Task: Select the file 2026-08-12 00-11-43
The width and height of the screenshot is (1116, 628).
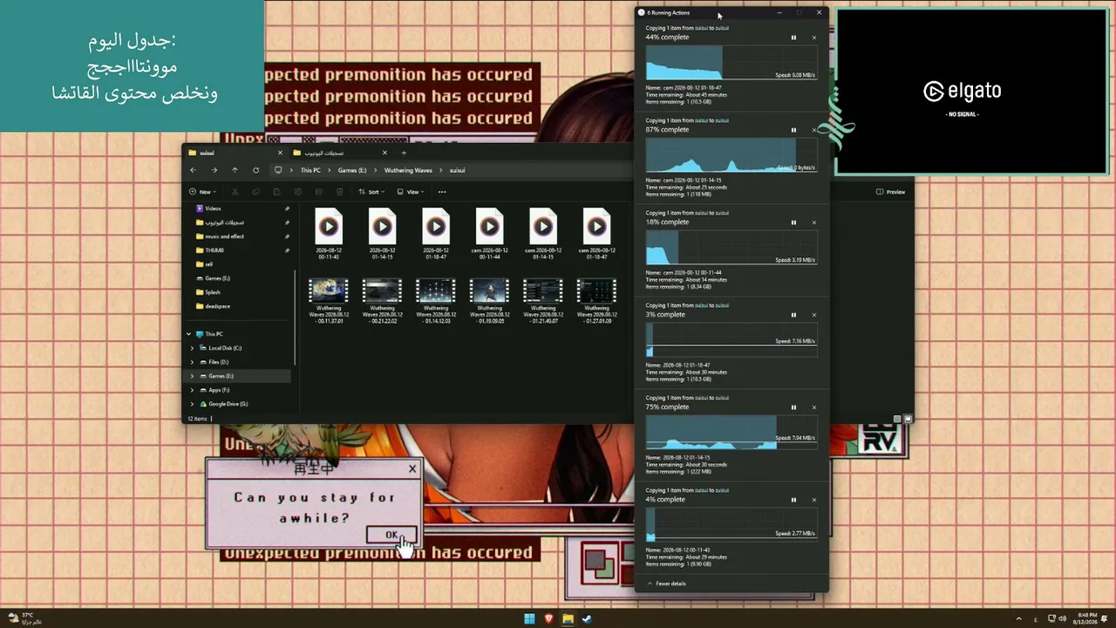Action: click(329, 233)
